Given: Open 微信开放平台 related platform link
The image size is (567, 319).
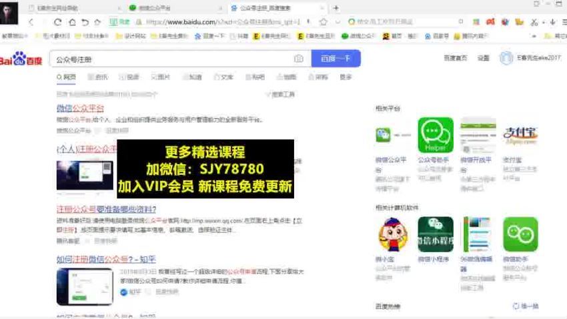Looking at the screenshot, I should coord(476,164).
